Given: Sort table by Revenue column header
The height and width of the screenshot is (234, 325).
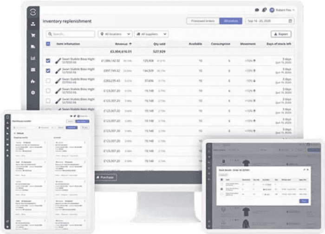Looking at the screenshot, I should 123,44.
